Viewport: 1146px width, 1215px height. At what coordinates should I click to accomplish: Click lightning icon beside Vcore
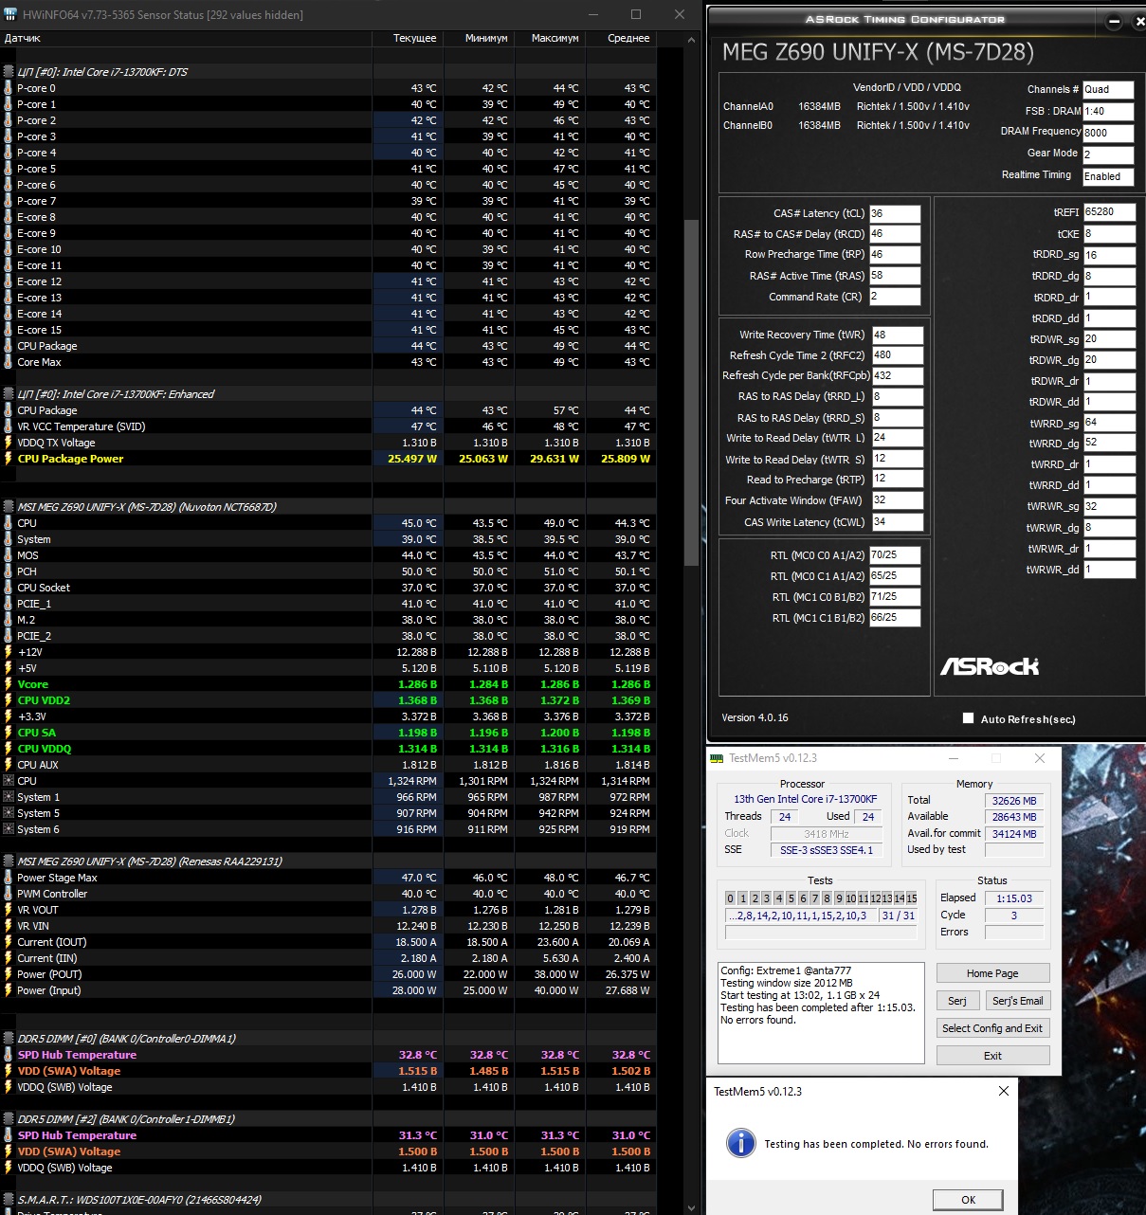(9, 684)
